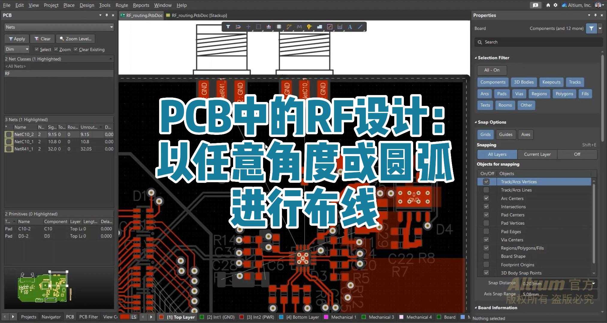Select the component icon in the floating toolbar
This screenshot has width=607, height=323.
pos(280,27)
